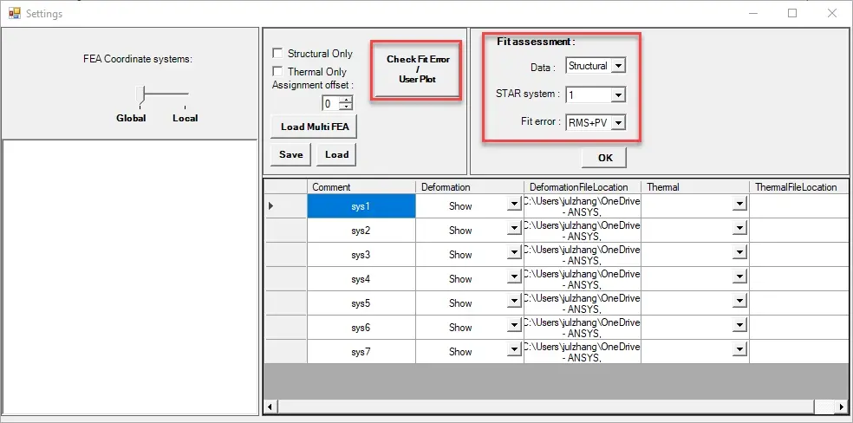
Task: Open the STAR system dropdown
Action: [618, 95]
